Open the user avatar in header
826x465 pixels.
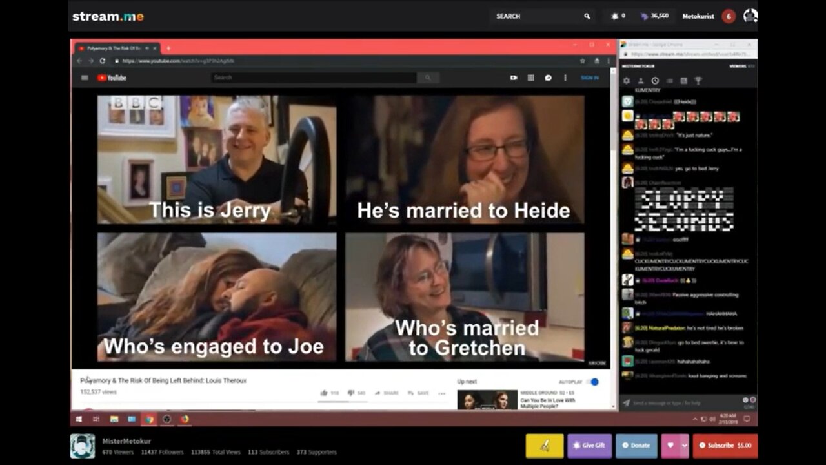click(x=750, y=15)
